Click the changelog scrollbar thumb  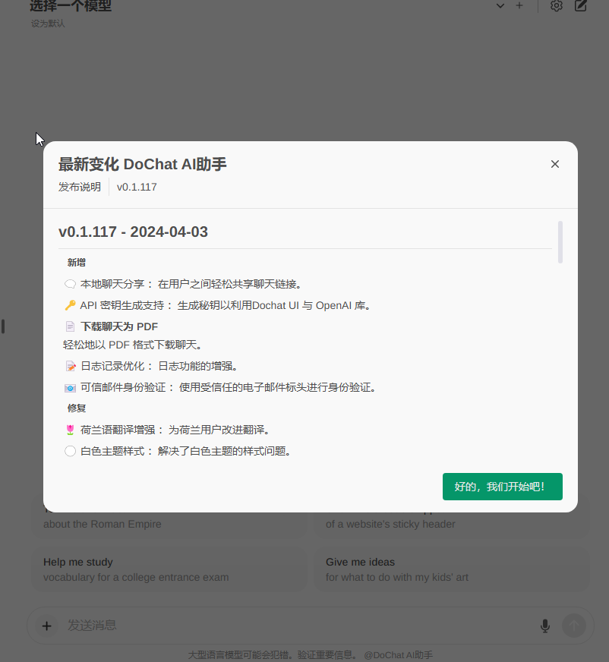pyautogui.click(x=560, y=242)
